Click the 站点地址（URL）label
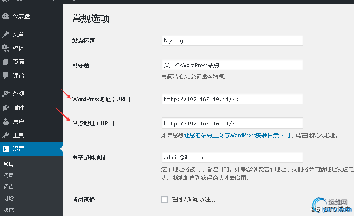This screenshot has width=354, height=216. click(x=94, y=123)
